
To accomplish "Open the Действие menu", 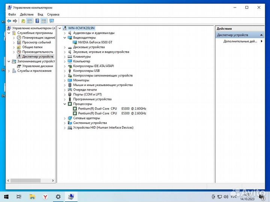I will pyautogui.click(x=27, y=15).
